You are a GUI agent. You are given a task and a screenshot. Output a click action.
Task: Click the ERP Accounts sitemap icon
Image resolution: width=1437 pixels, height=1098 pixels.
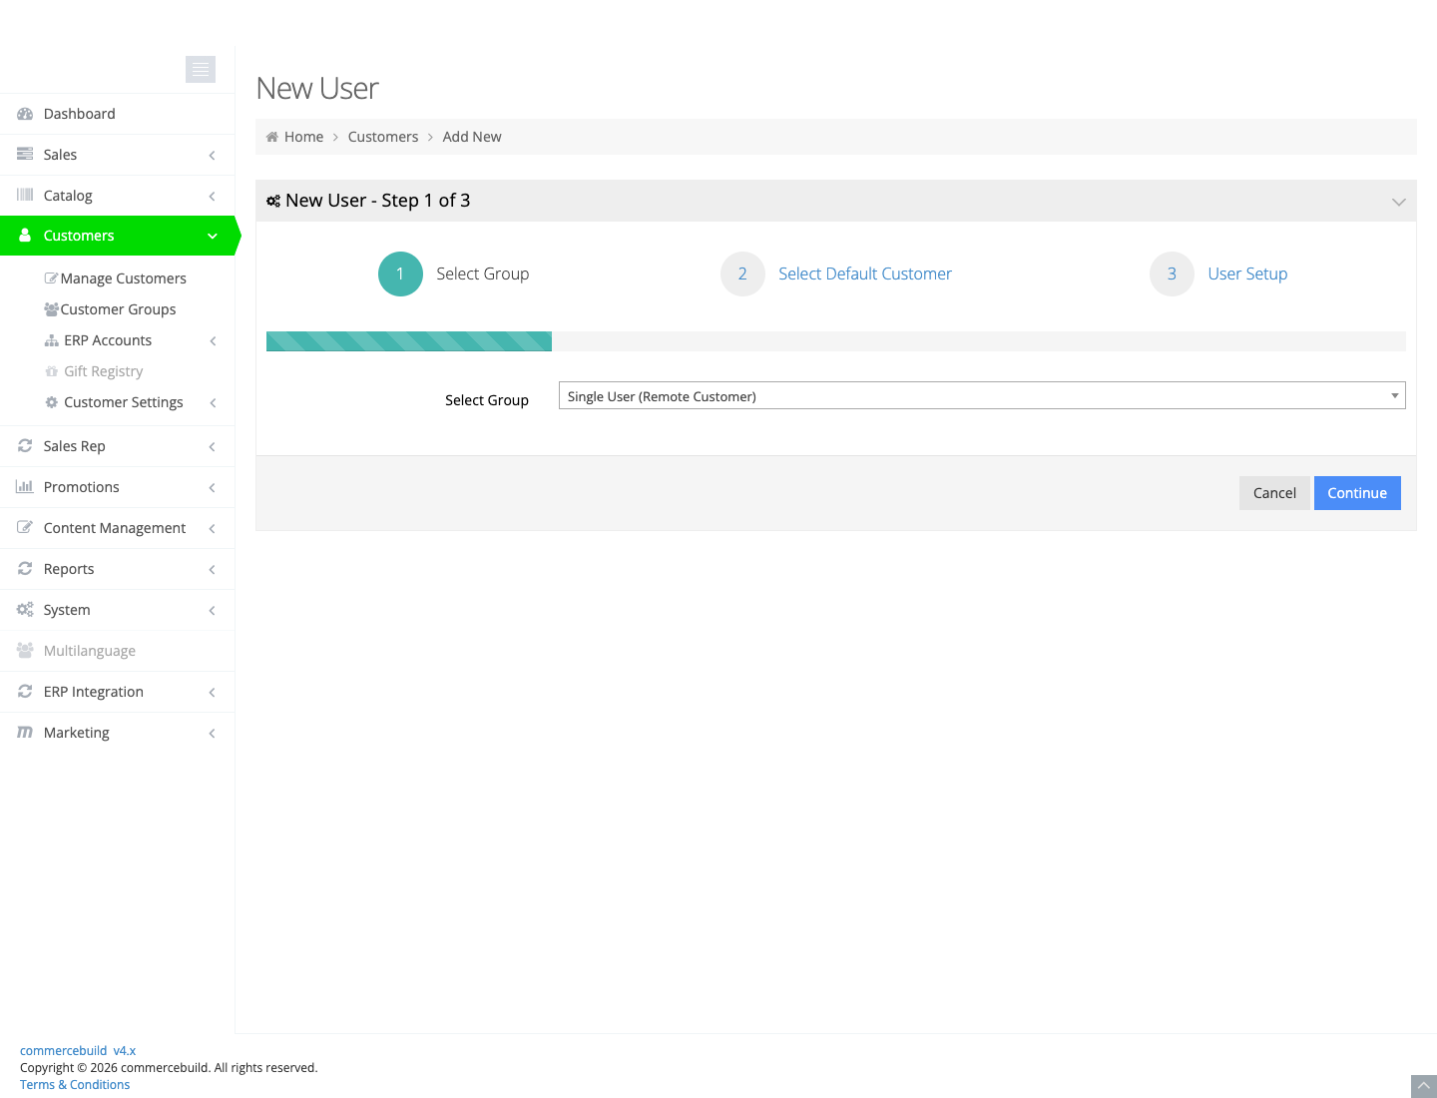(x=52, y=340)
